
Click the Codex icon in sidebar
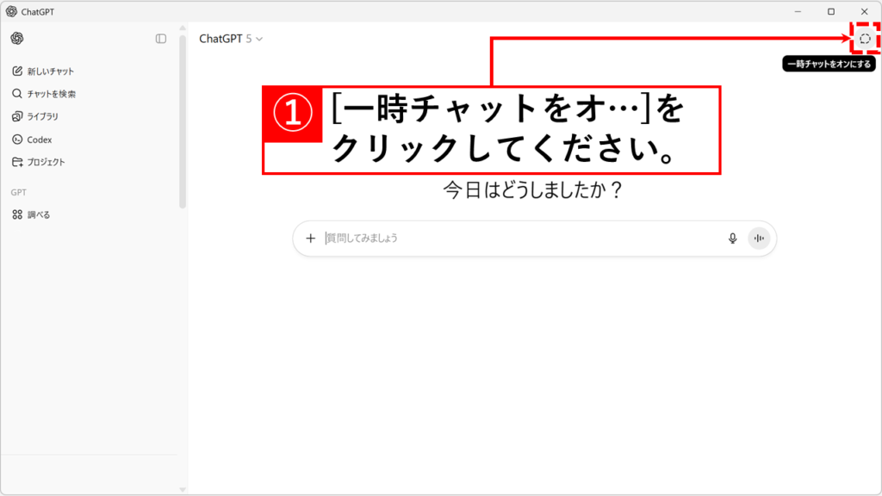pyautogui.click(x=17, y=139)
